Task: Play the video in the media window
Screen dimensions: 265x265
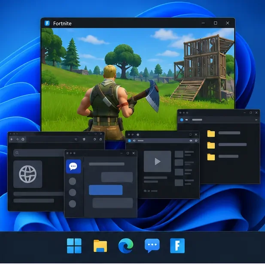Action: point(157,161)
